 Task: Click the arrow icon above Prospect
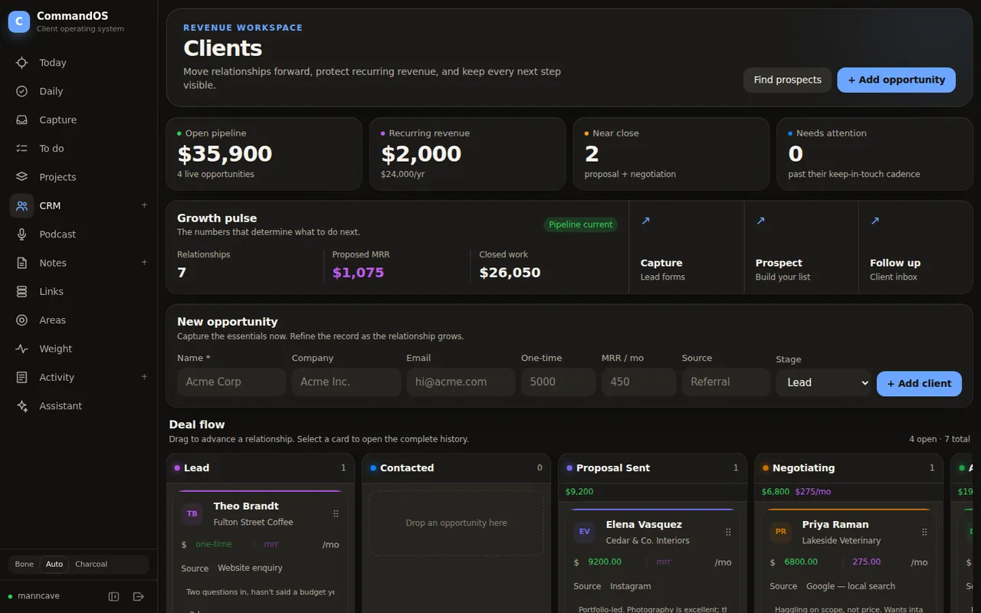pos(760,221)
